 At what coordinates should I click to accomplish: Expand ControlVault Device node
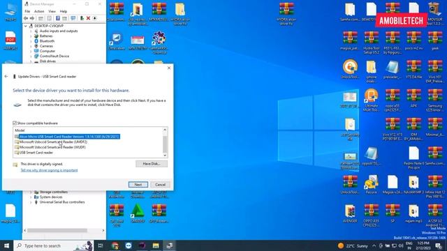(31, 56)
